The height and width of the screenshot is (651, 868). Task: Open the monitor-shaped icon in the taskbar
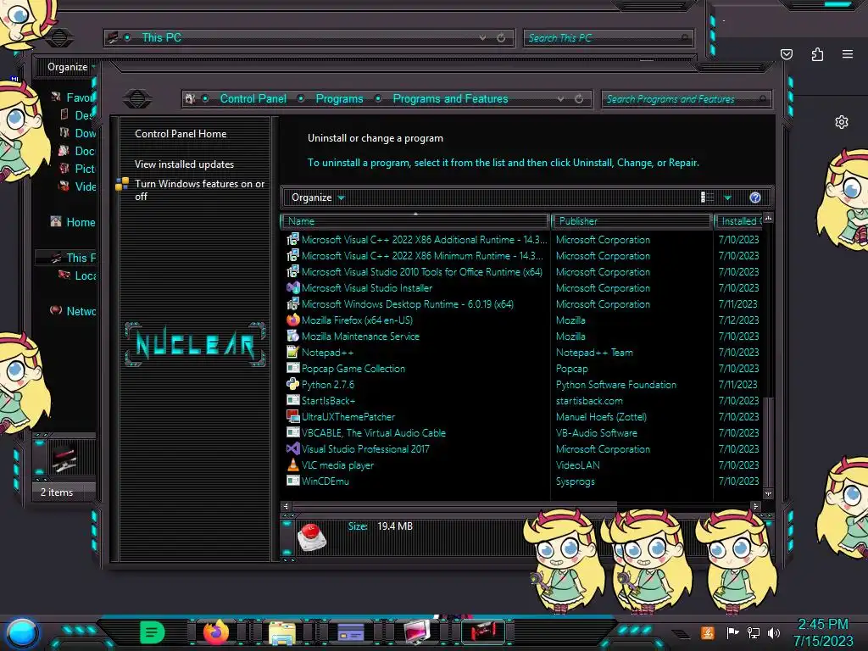[417, 632]
